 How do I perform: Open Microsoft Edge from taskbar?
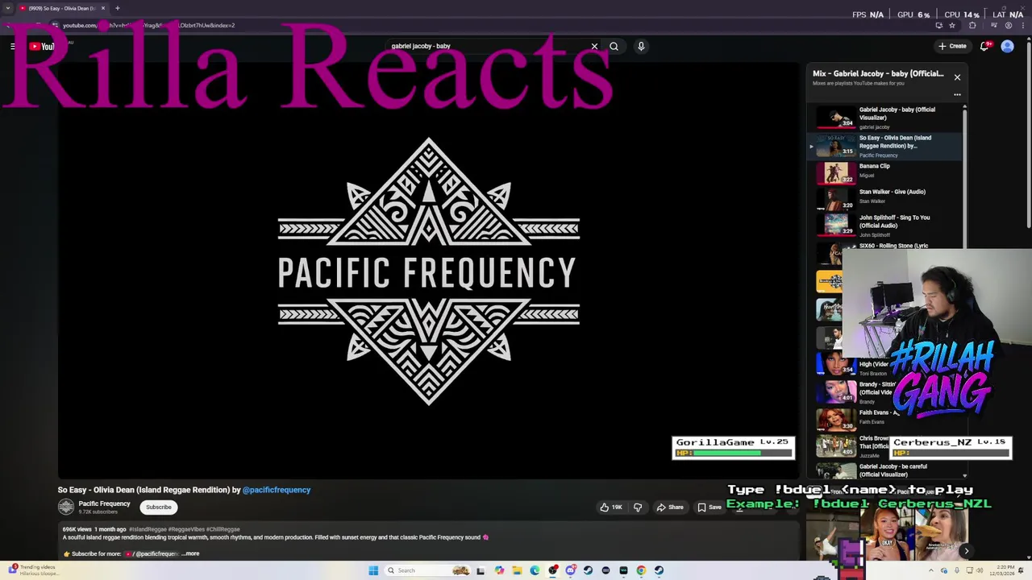click(x=535, y=570)
